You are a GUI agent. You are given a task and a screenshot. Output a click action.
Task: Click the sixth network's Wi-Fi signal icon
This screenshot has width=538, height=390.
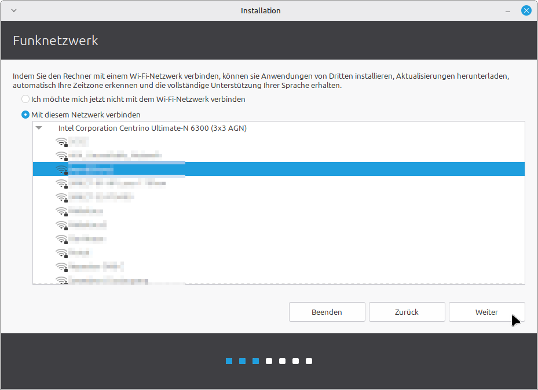(61, 211)
